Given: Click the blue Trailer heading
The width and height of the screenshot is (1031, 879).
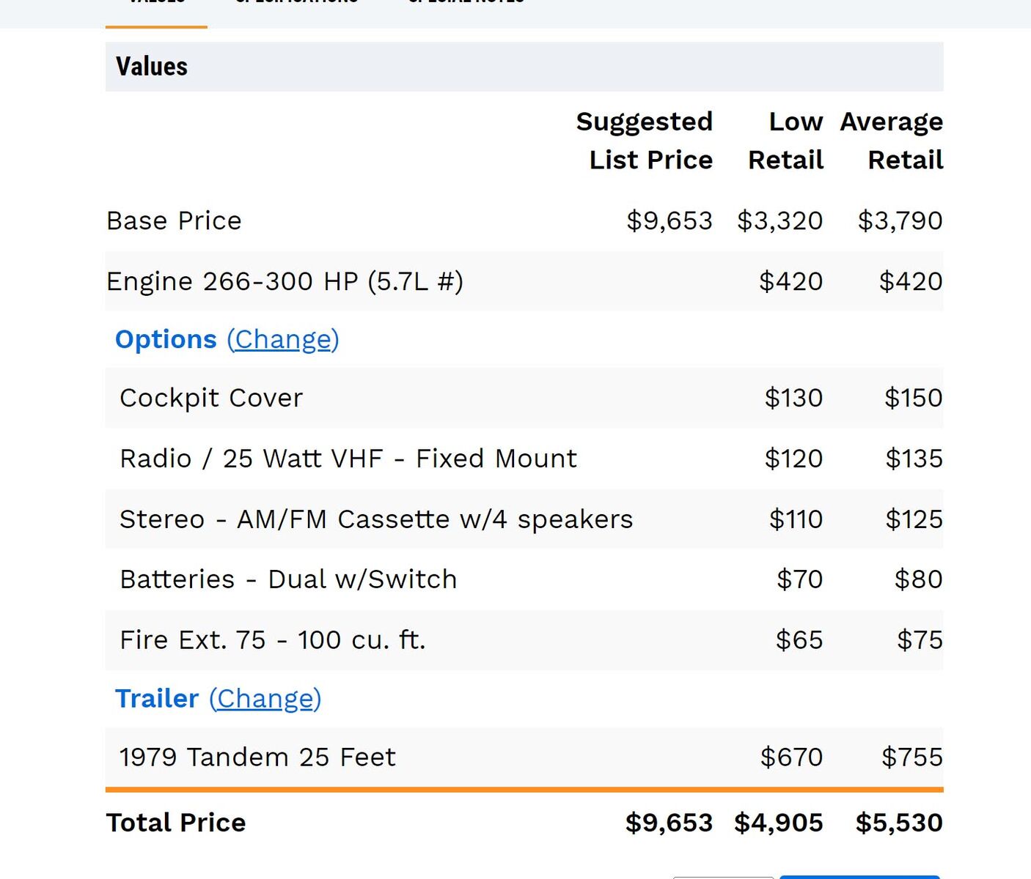Looking at the screenshot, I should pos(157,699).
